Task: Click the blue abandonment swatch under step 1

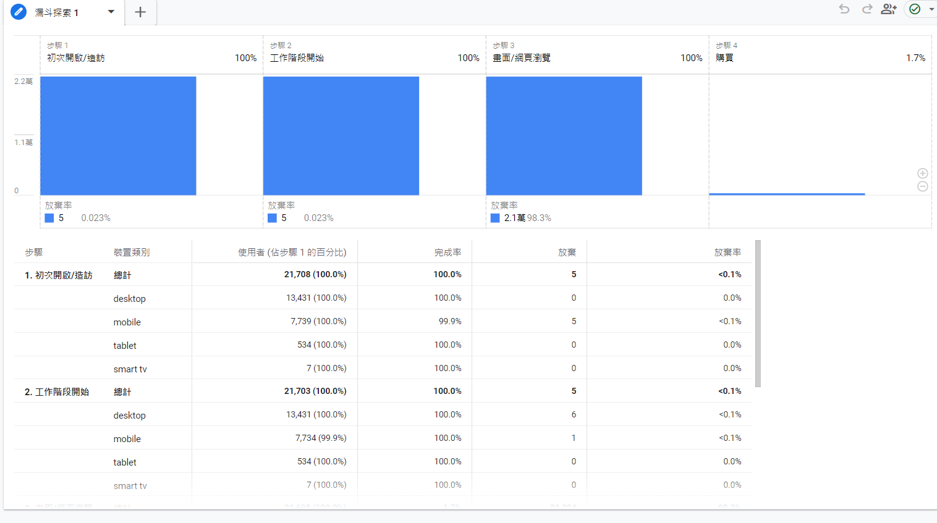Action: (x=49, y=218)
